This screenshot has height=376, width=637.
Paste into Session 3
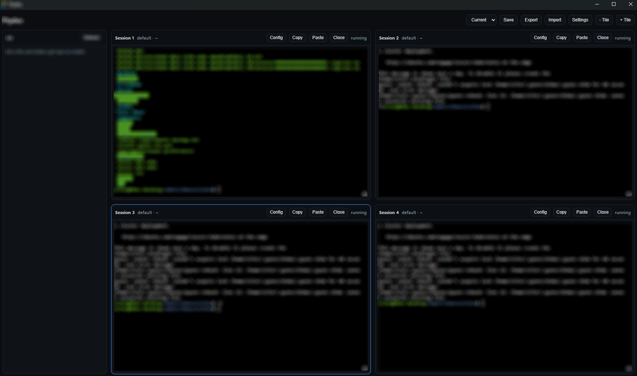[x=318, y=212]
